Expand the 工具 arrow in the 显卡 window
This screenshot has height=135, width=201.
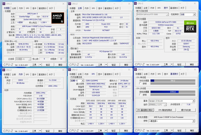coord(172,64)
